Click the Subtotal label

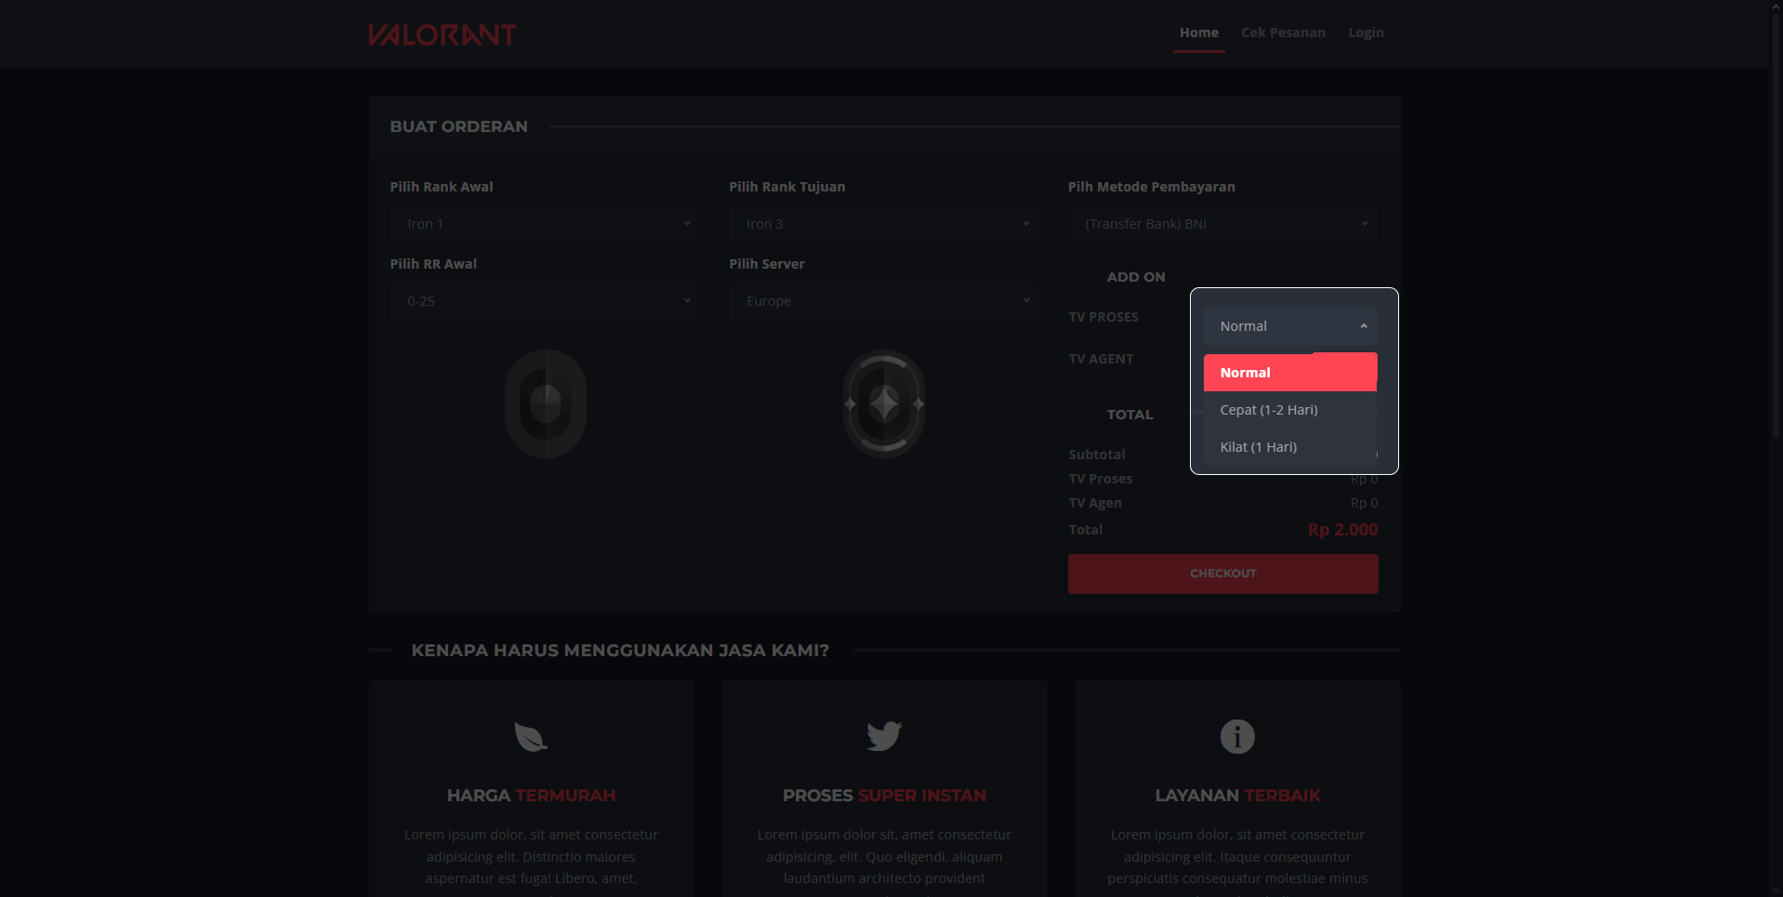pyautogui.click(x=1097, y=455)
